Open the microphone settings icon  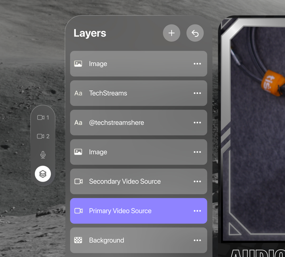[x=43, y=155]
